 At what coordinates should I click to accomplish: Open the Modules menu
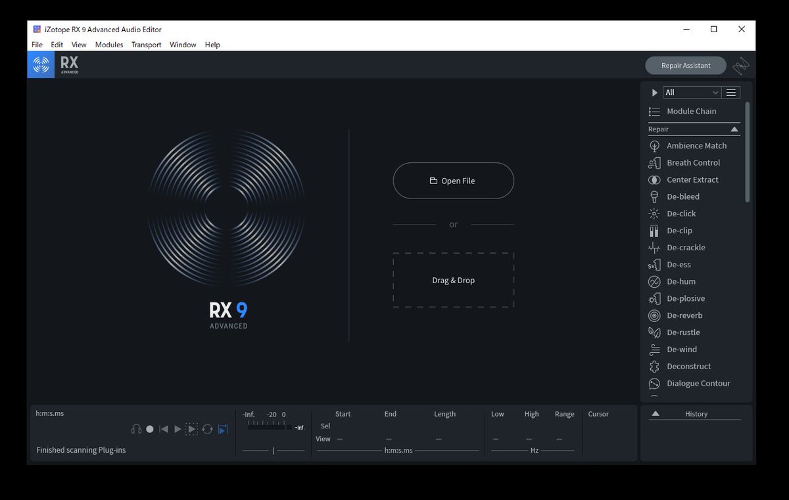[x=109, y=45]
